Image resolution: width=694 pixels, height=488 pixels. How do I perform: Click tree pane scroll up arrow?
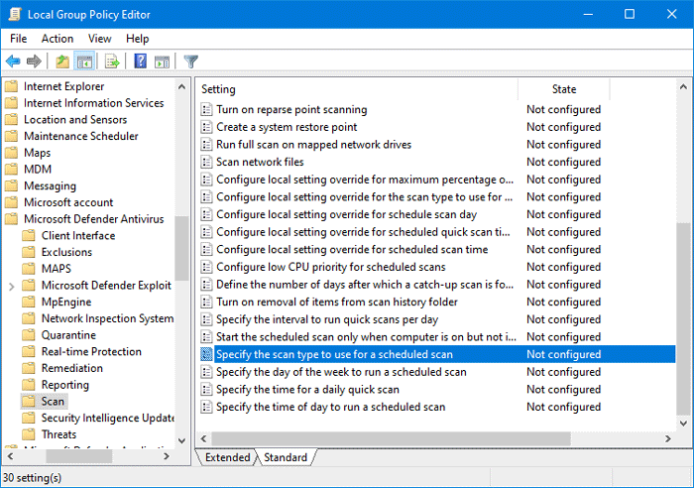pyautogui.click(x=181, y=87)
